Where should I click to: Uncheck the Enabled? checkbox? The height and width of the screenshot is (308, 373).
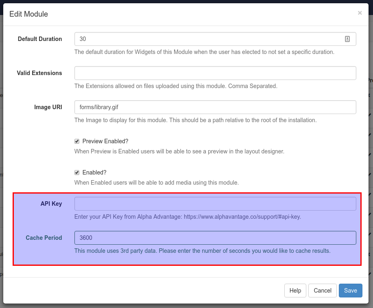click(x=77, y=172)
